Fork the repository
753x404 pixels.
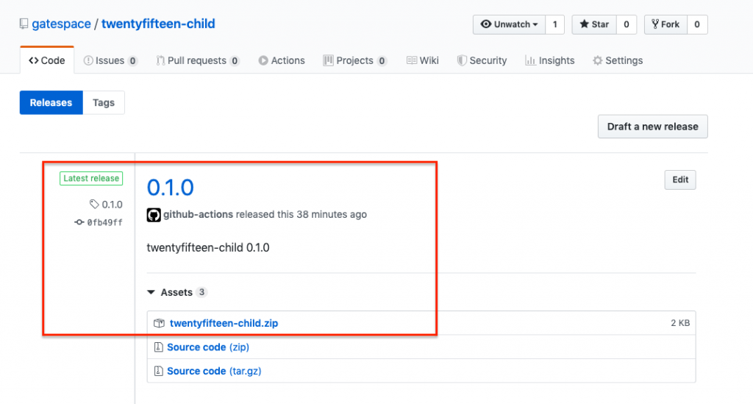[665, 24]
